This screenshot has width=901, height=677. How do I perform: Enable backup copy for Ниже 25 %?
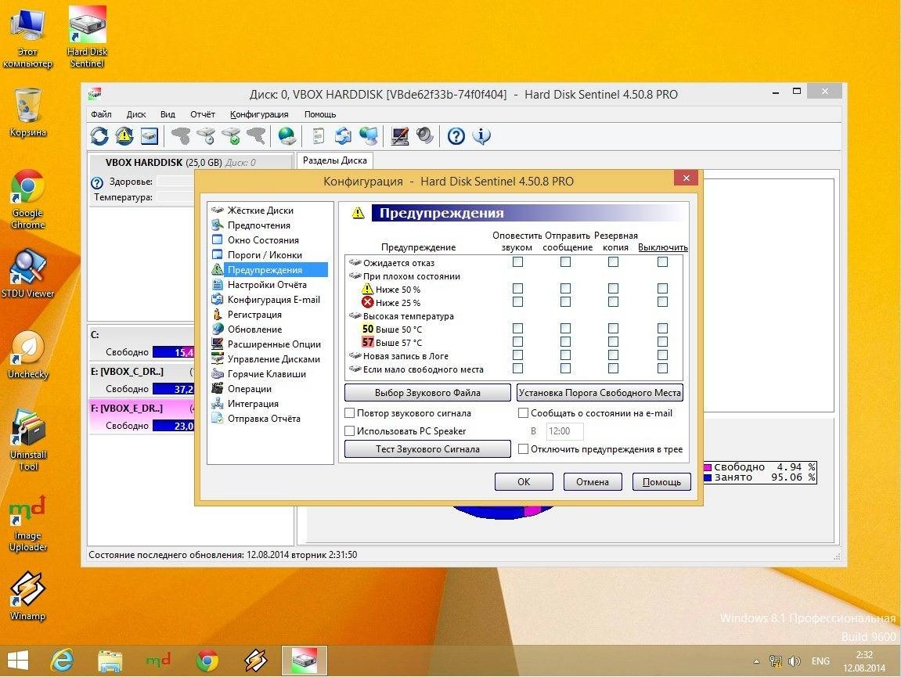click(613, 302)
